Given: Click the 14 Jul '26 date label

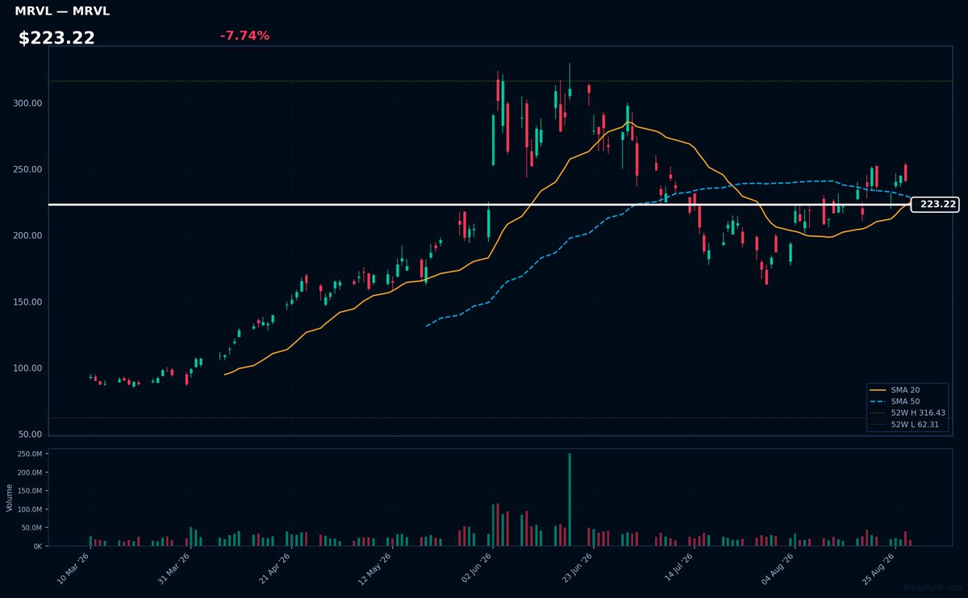Looking at the screenshot, I should point(678,570).
